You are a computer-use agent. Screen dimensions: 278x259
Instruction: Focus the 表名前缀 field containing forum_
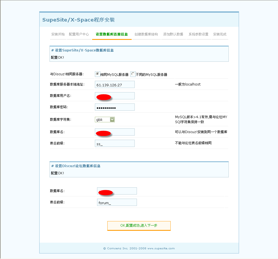coord(117,202)
